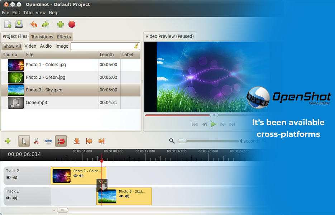Sort by the Label column header

(x=130, y=55)
